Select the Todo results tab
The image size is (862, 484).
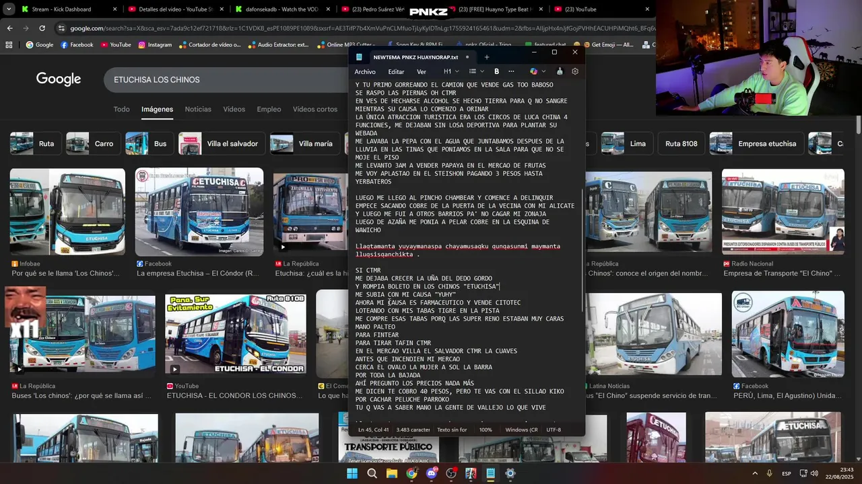[x=121, y=109]
